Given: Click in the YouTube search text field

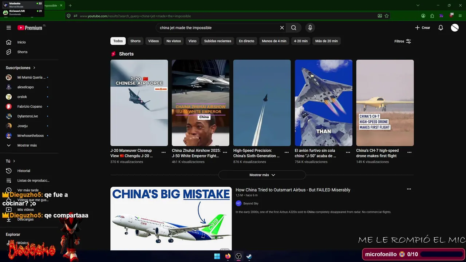Looking at the screenshot, I should 218,28.
